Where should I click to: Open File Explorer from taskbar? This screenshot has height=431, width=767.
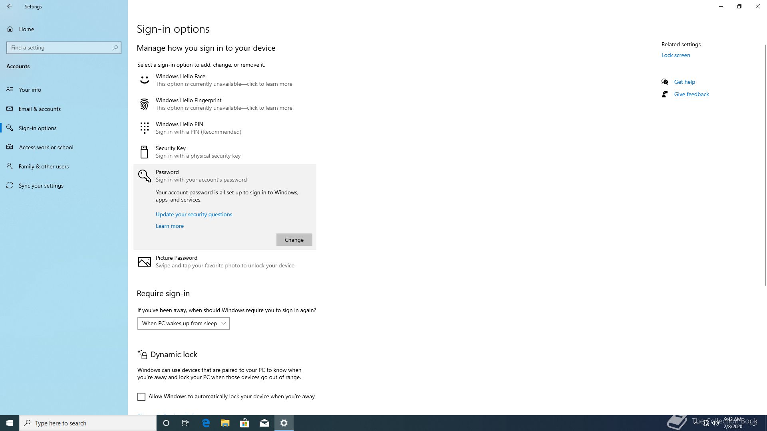pos(225,423)
